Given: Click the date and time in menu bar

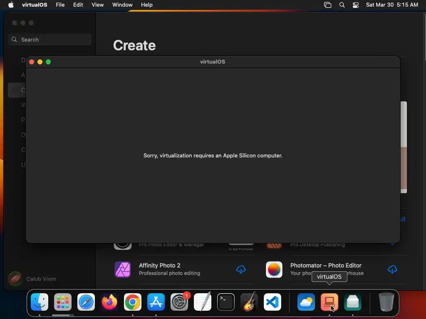Looking at the screenshot, I should [392, 5].
